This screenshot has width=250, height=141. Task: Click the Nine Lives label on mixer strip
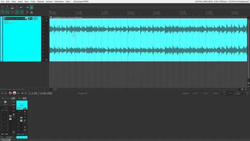[22, 134]
